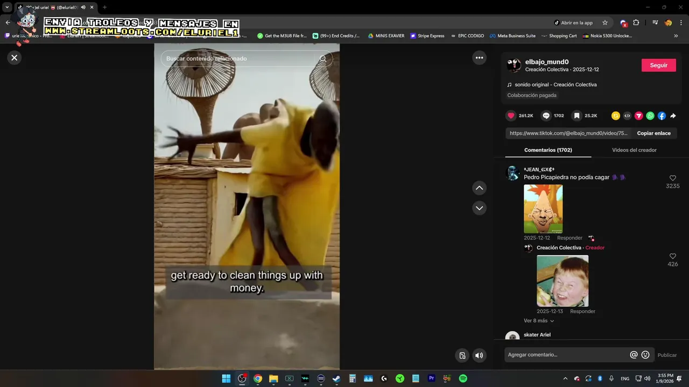Mute the tab using the tab audio icon
Screen dimensions: 689x387
point(83,7)
